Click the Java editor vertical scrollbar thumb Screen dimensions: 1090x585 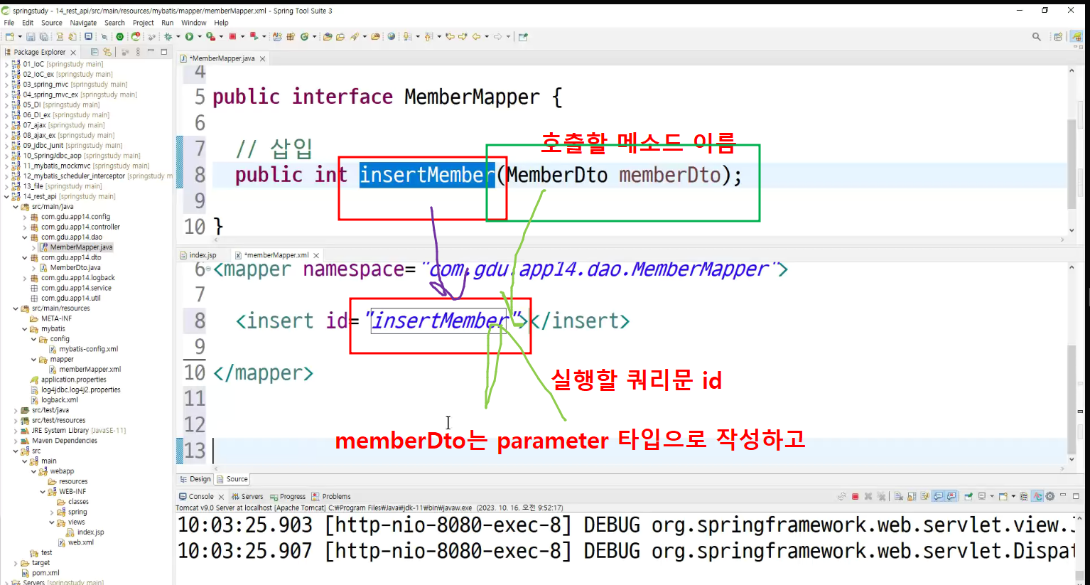coord(1072,163)
